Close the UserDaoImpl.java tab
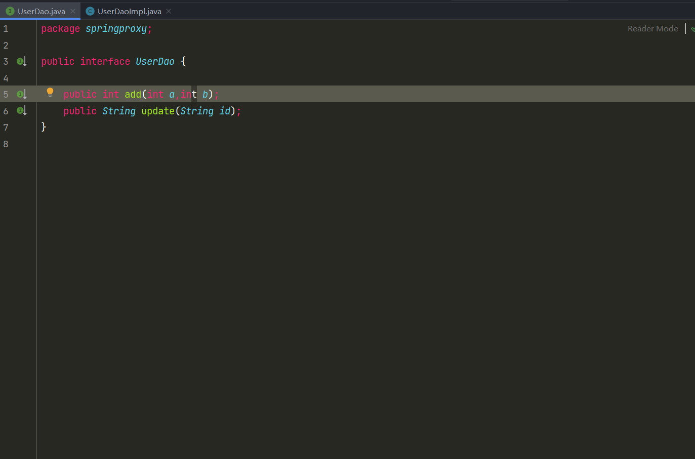Viewport: 695px width, 459px height. pos(169,11)
